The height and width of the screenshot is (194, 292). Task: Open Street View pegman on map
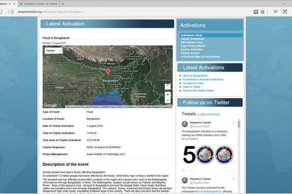tap(168, 86)
